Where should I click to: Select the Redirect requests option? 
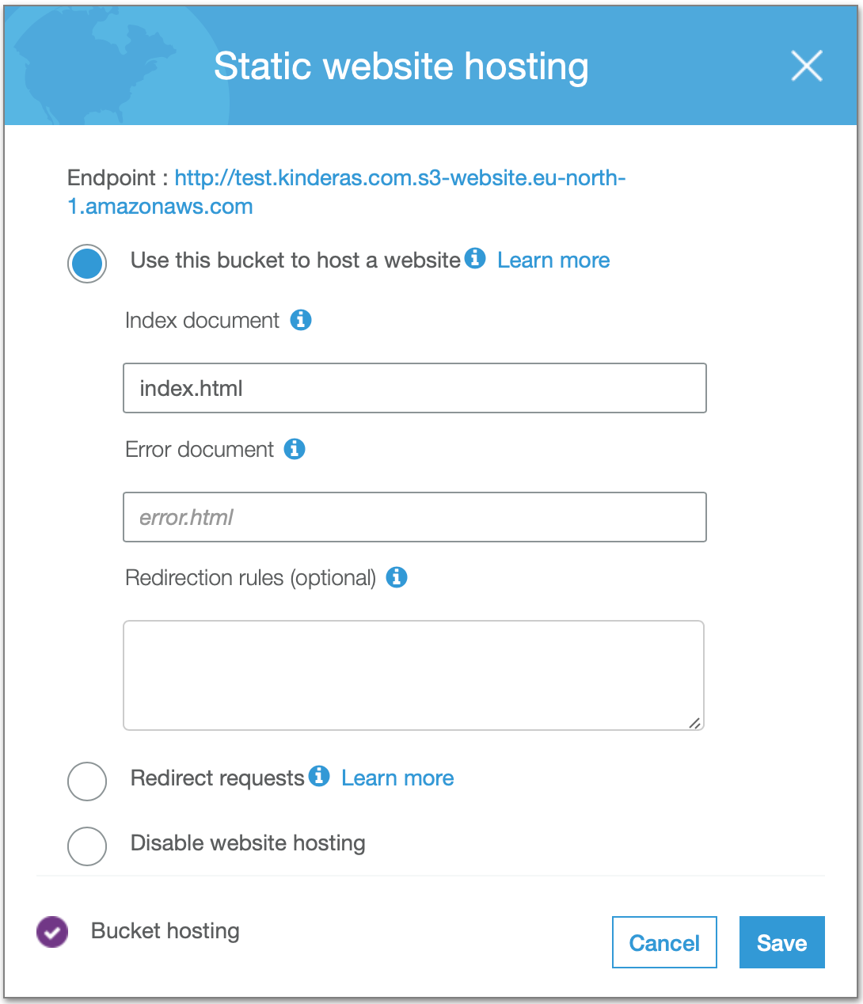(x=87, y=782)
